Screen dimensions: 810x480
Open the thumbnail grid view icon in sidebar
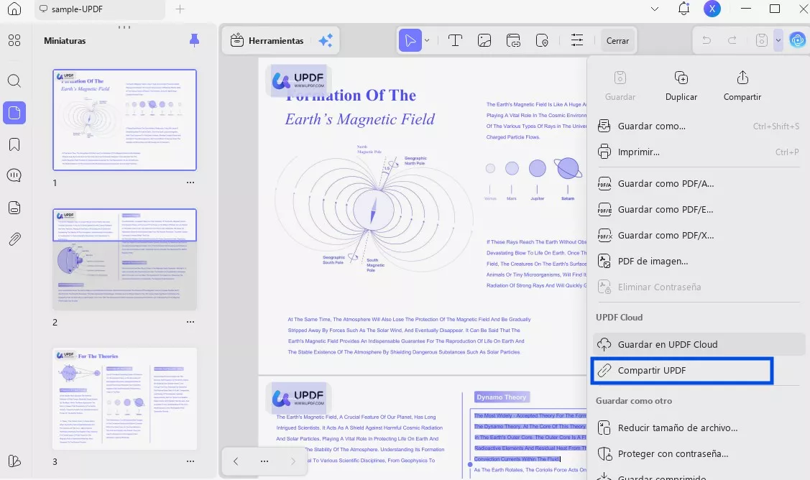[14, 40]
